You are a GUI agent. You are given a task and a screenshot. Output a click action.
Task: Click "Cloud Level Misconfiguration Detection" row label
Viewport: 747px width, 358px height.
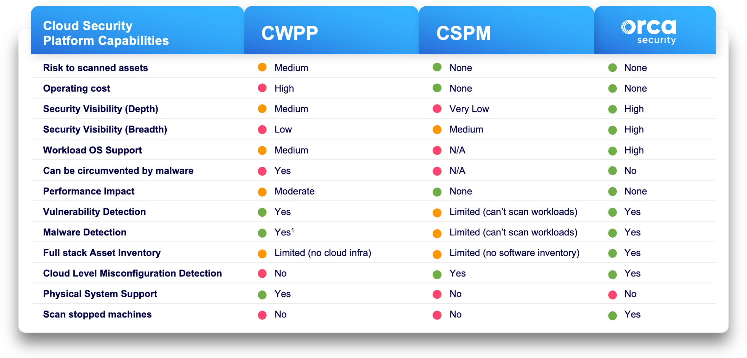click(132, 273)
